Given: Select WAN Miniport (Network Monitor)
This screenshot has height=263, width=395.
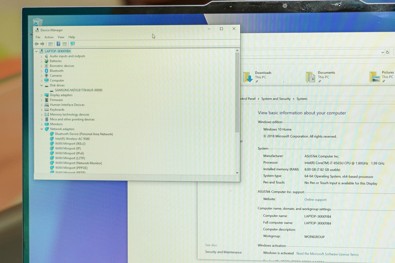Looking at the screenshot, I should [79, 163].
